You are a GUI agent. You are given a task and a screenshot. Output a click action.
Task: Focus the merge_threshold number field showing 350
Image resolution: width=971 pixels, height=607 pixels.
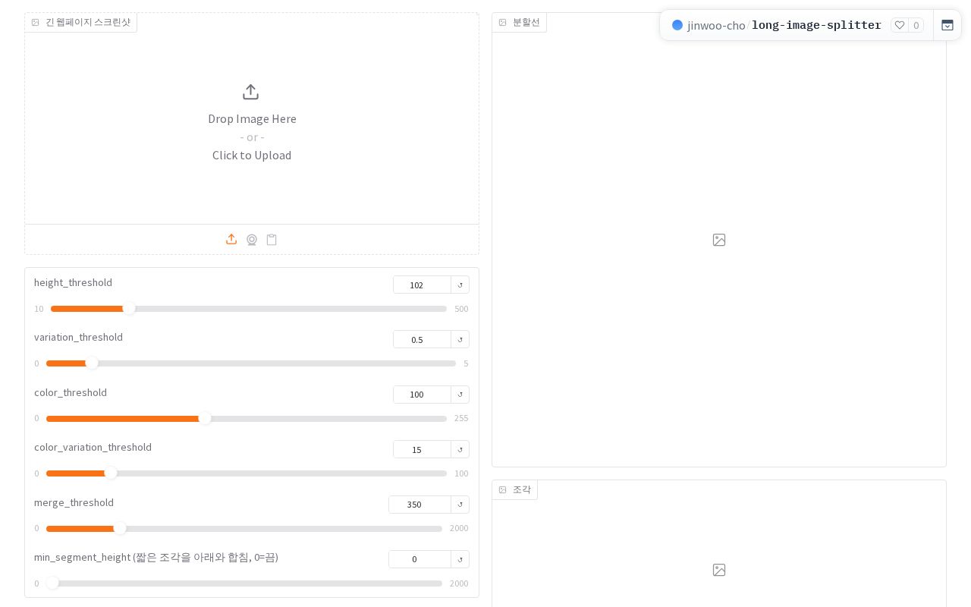click(x=420, y=505)
